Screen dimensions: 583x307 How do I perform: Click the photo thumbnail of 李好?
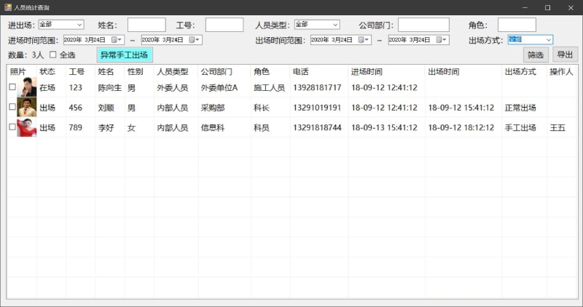27,128
